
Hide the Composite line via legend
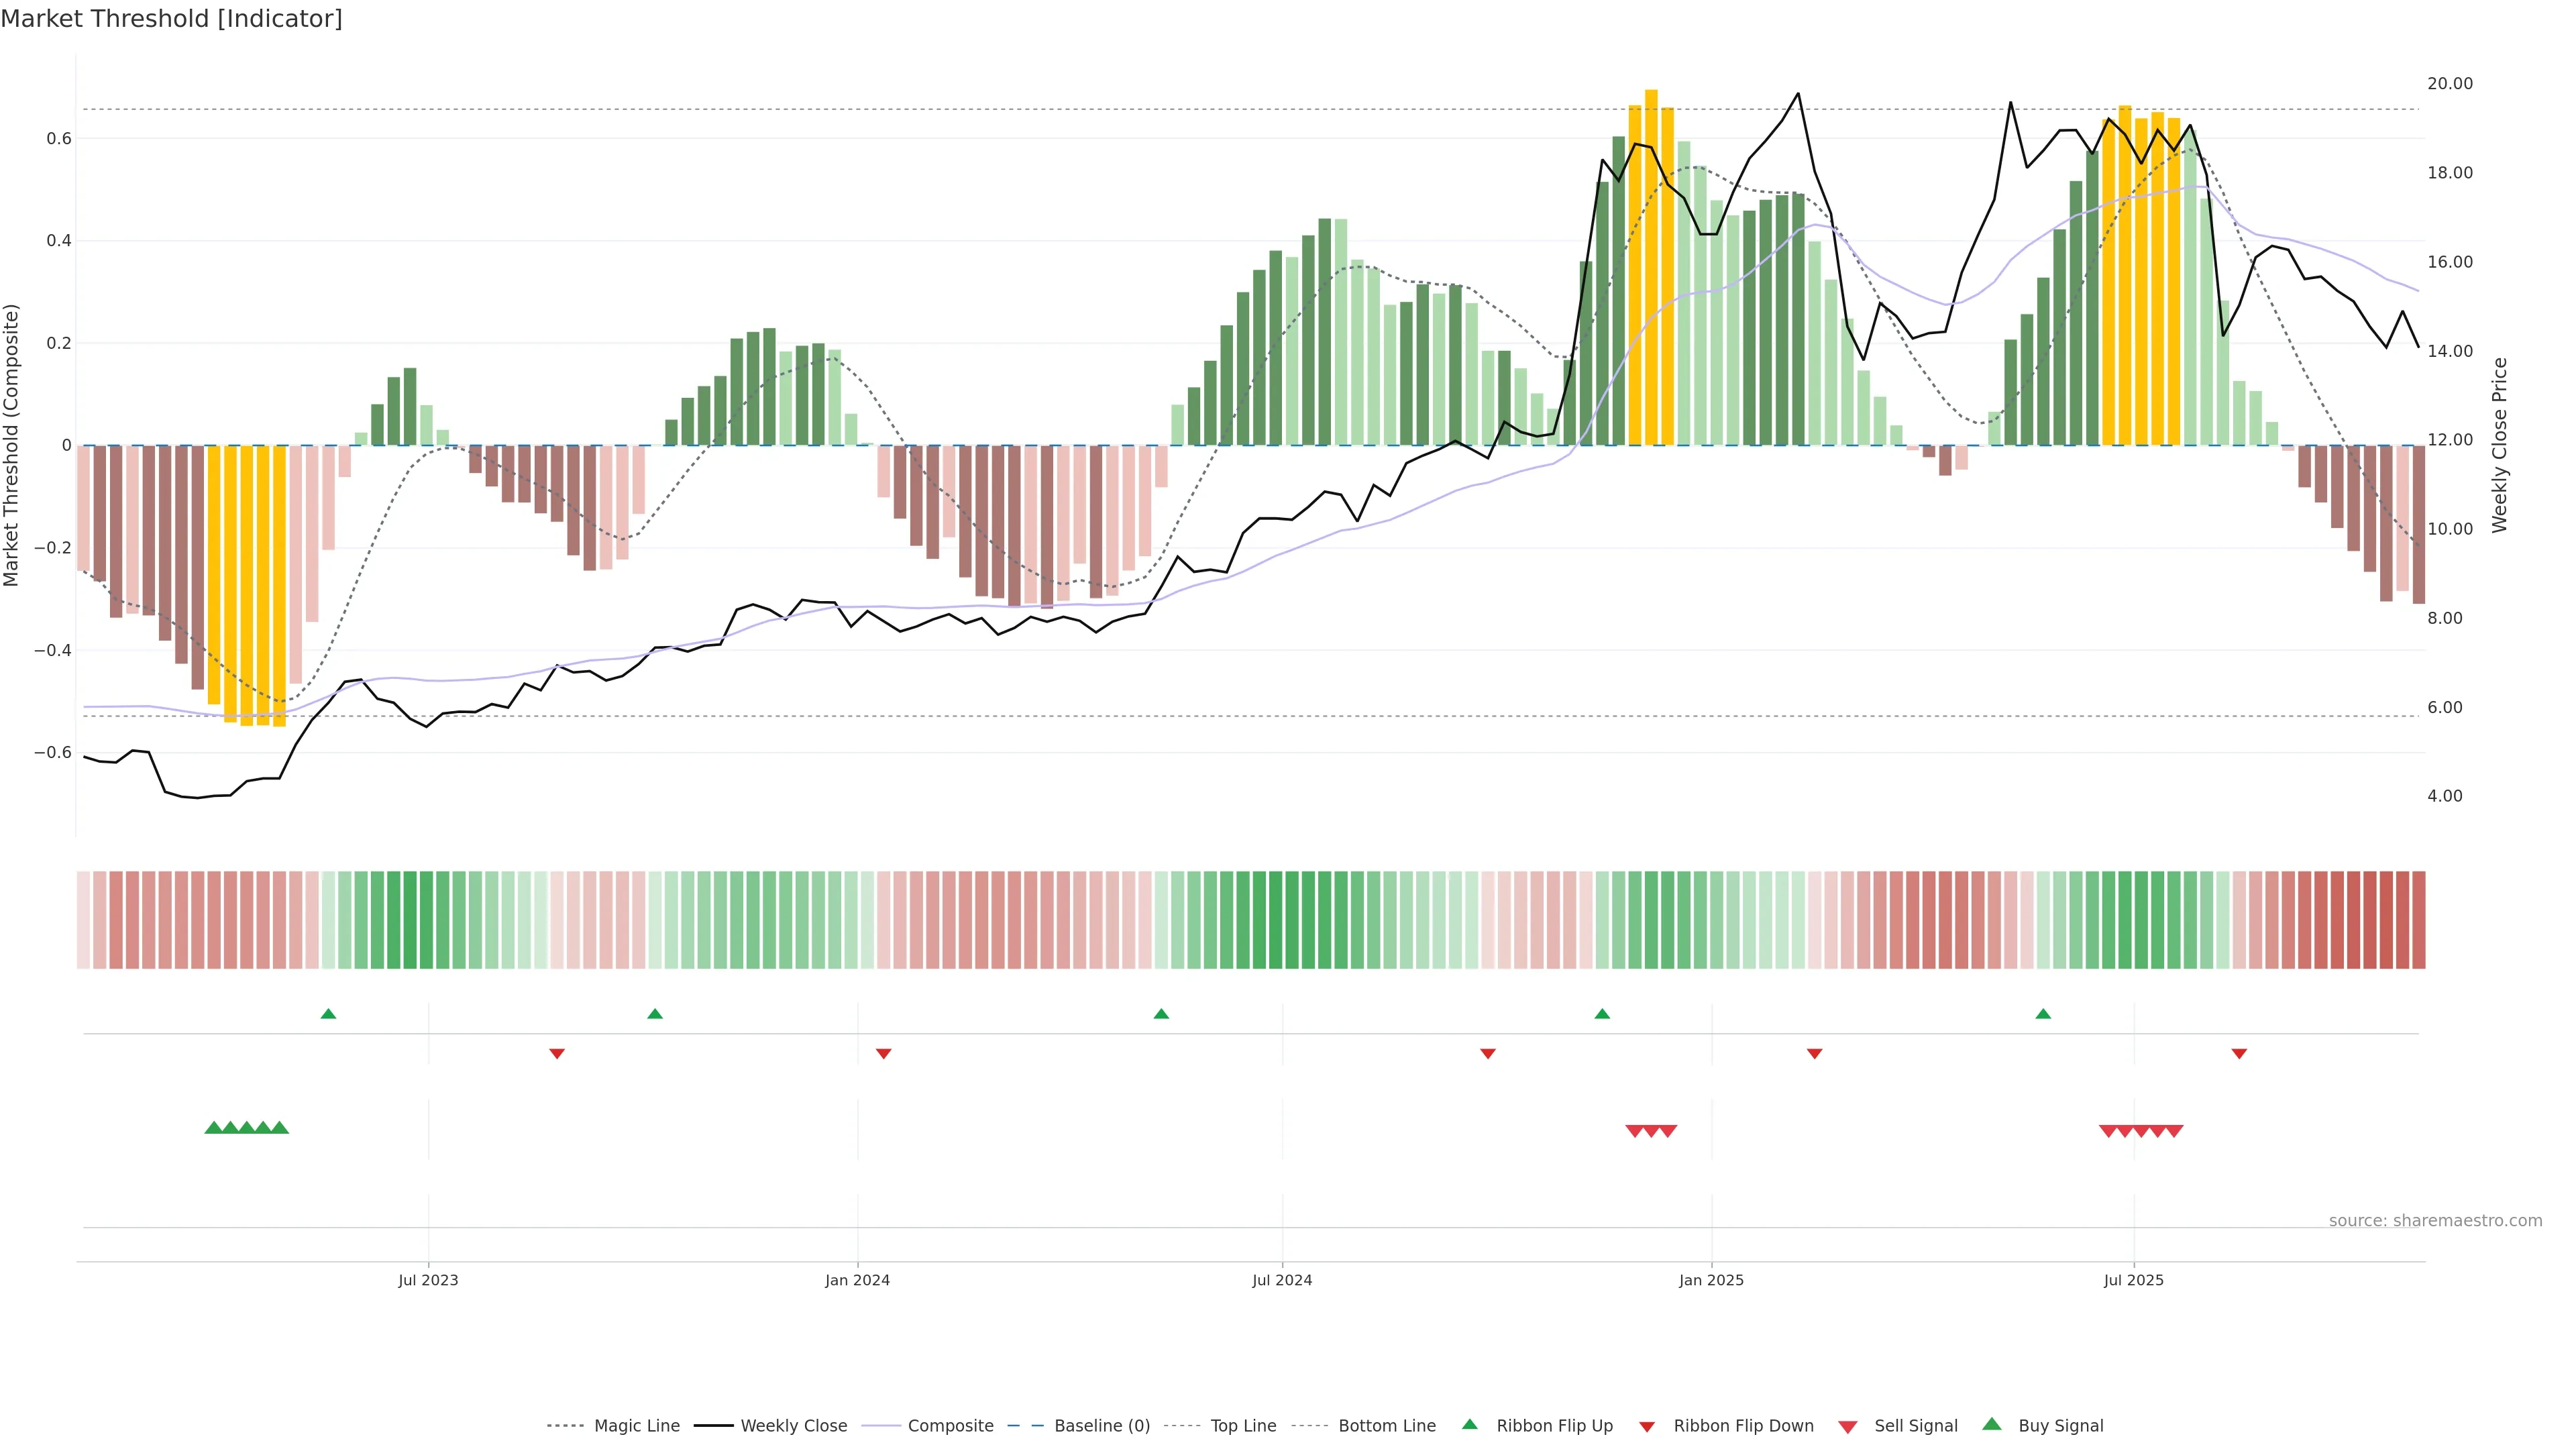(950, 1426)
